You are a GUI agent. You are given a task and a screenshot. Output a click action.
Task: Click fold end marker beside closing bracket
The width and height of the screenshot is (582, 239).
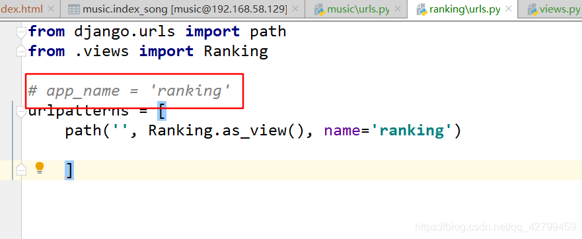(22, 170)
